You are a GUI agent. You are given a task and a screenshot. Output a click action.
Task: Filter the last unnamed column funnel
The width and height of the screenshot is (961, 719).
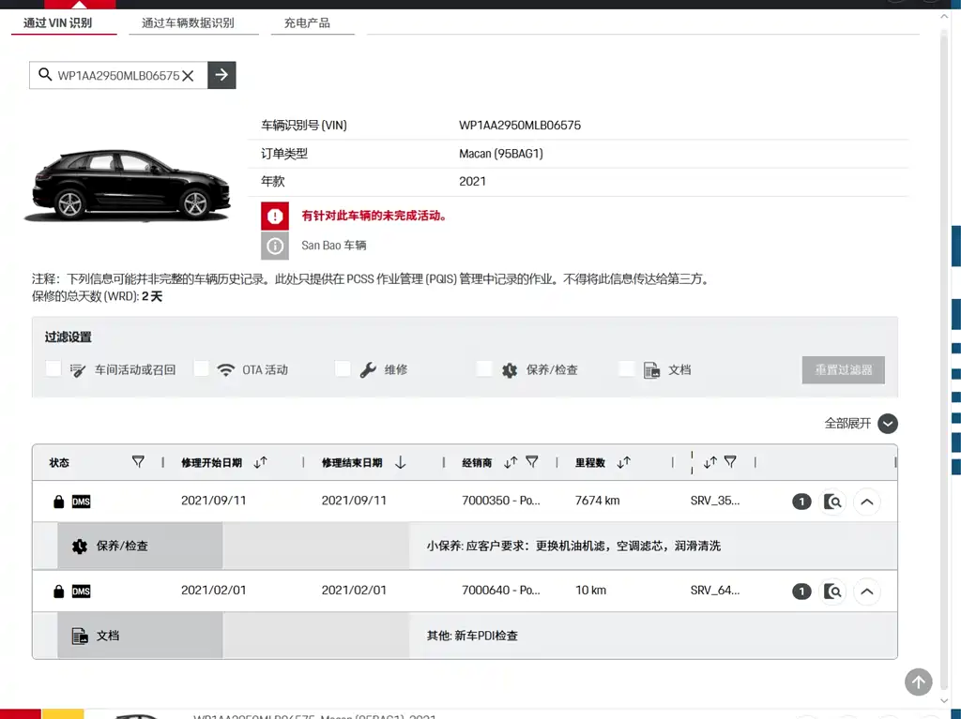730,462
